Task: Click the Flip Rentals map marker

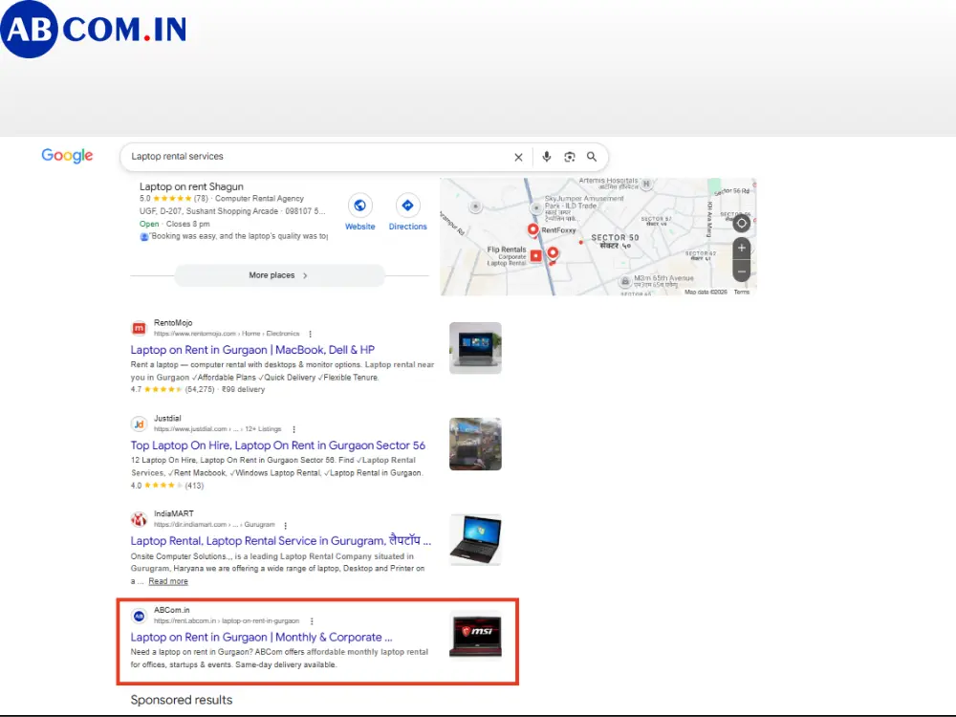Action: click(536, 256)
